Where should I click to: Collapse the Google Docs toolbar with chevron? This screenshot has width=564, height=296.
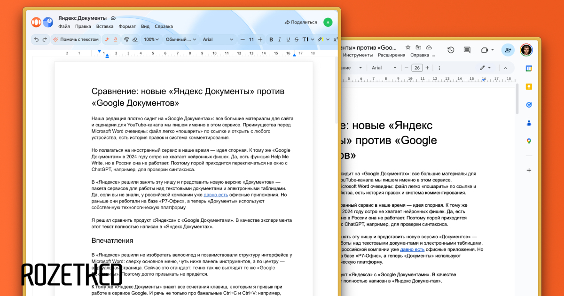click(x=507, y=68)
